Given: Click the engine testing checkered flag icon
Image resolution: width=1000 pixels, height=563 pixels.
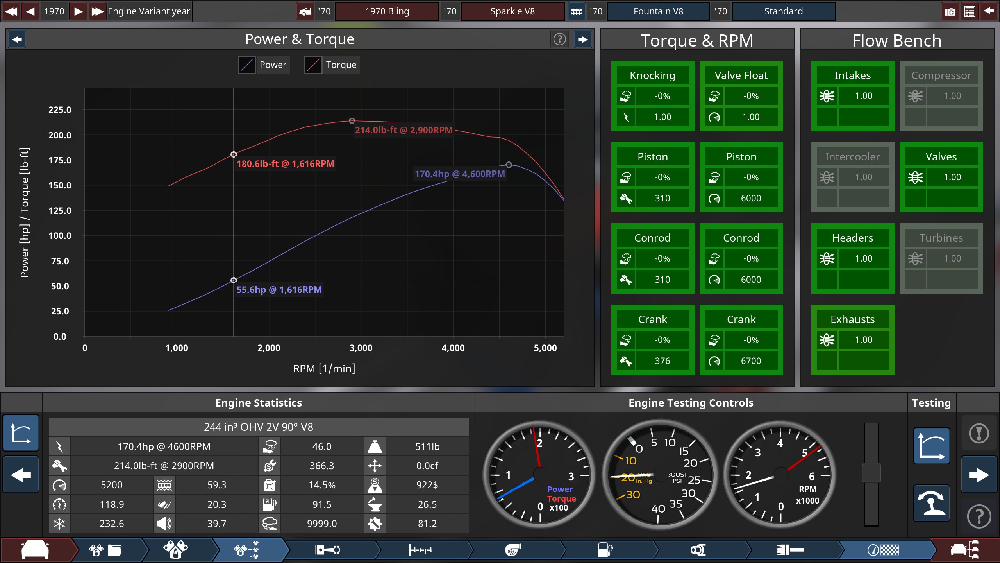Looking at the screenshot, I should click(883, 550).
